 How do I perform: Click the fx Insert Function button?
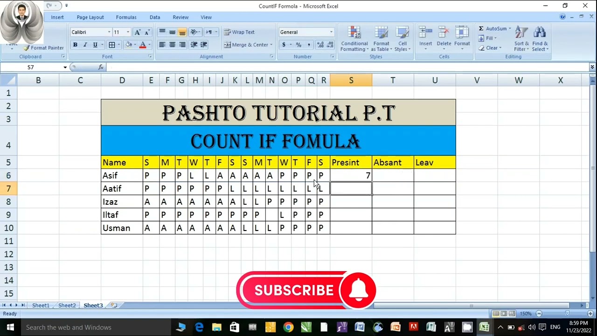[x=101, y=67]
